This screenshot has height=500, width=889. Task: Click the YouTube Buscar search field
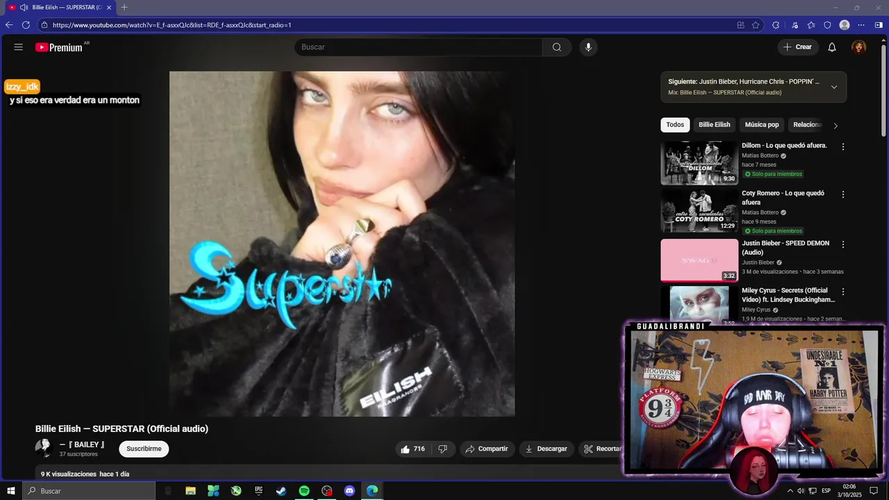click(418, 47)
